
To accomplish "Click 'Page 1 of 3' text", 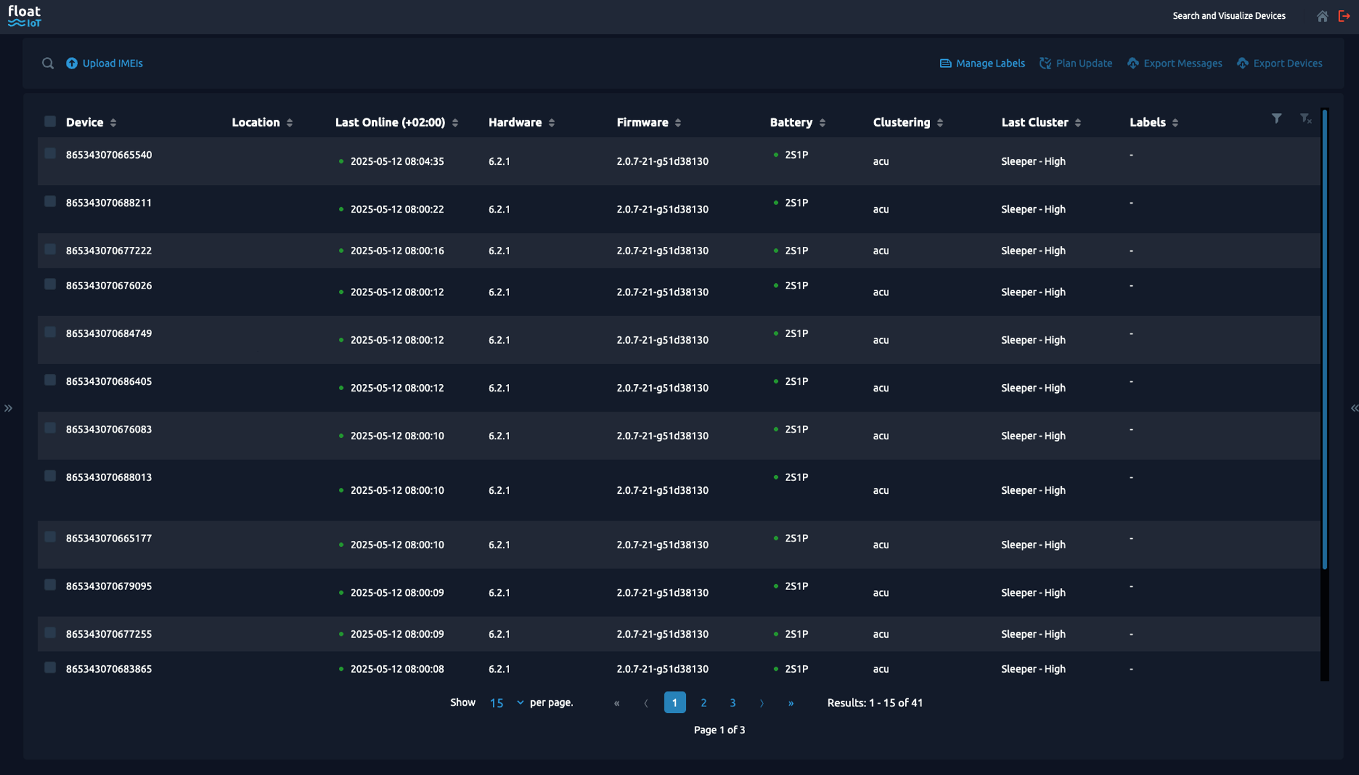I will 720,730.
